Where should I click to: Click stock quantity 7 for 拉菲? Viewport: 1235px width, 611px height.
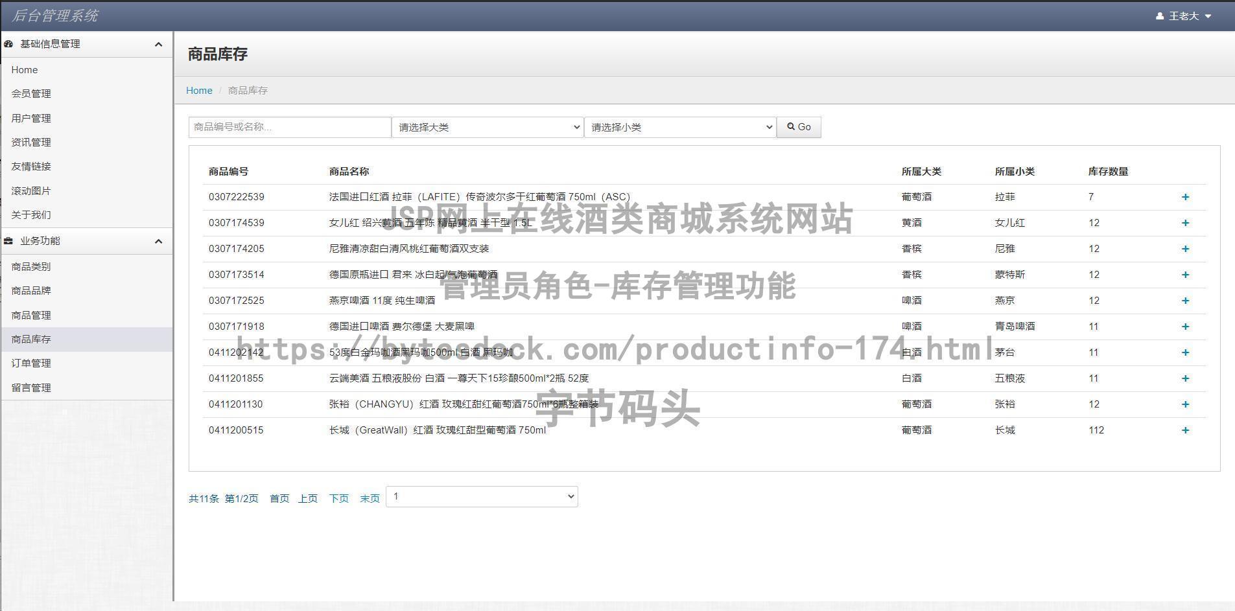[x=1091, y=197]
